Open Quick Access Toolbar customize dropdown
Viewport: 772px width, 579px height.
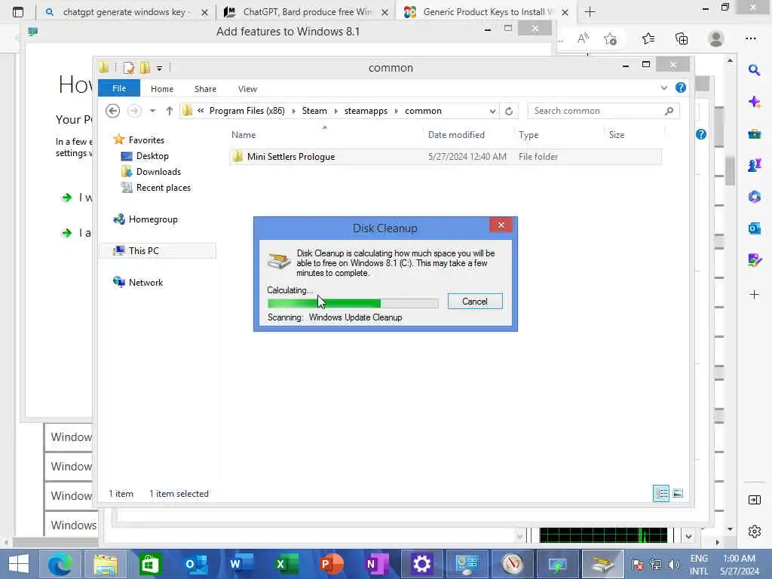[160, 68]
